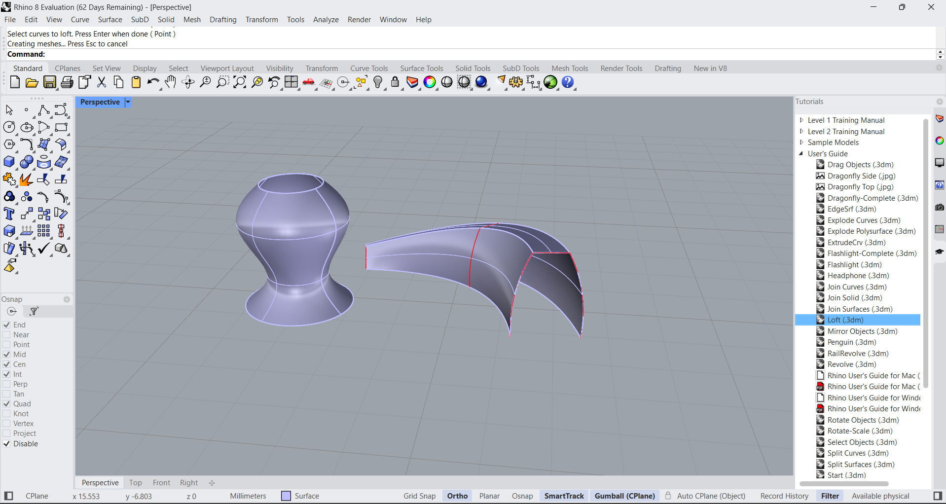Toggle the Disable osnap checkbox
The width and height of the screenshot is (946, 504).
pyautogui.click(x=7, y=444)
